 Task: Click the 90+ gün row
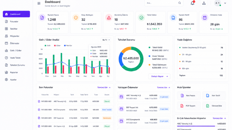201,68
